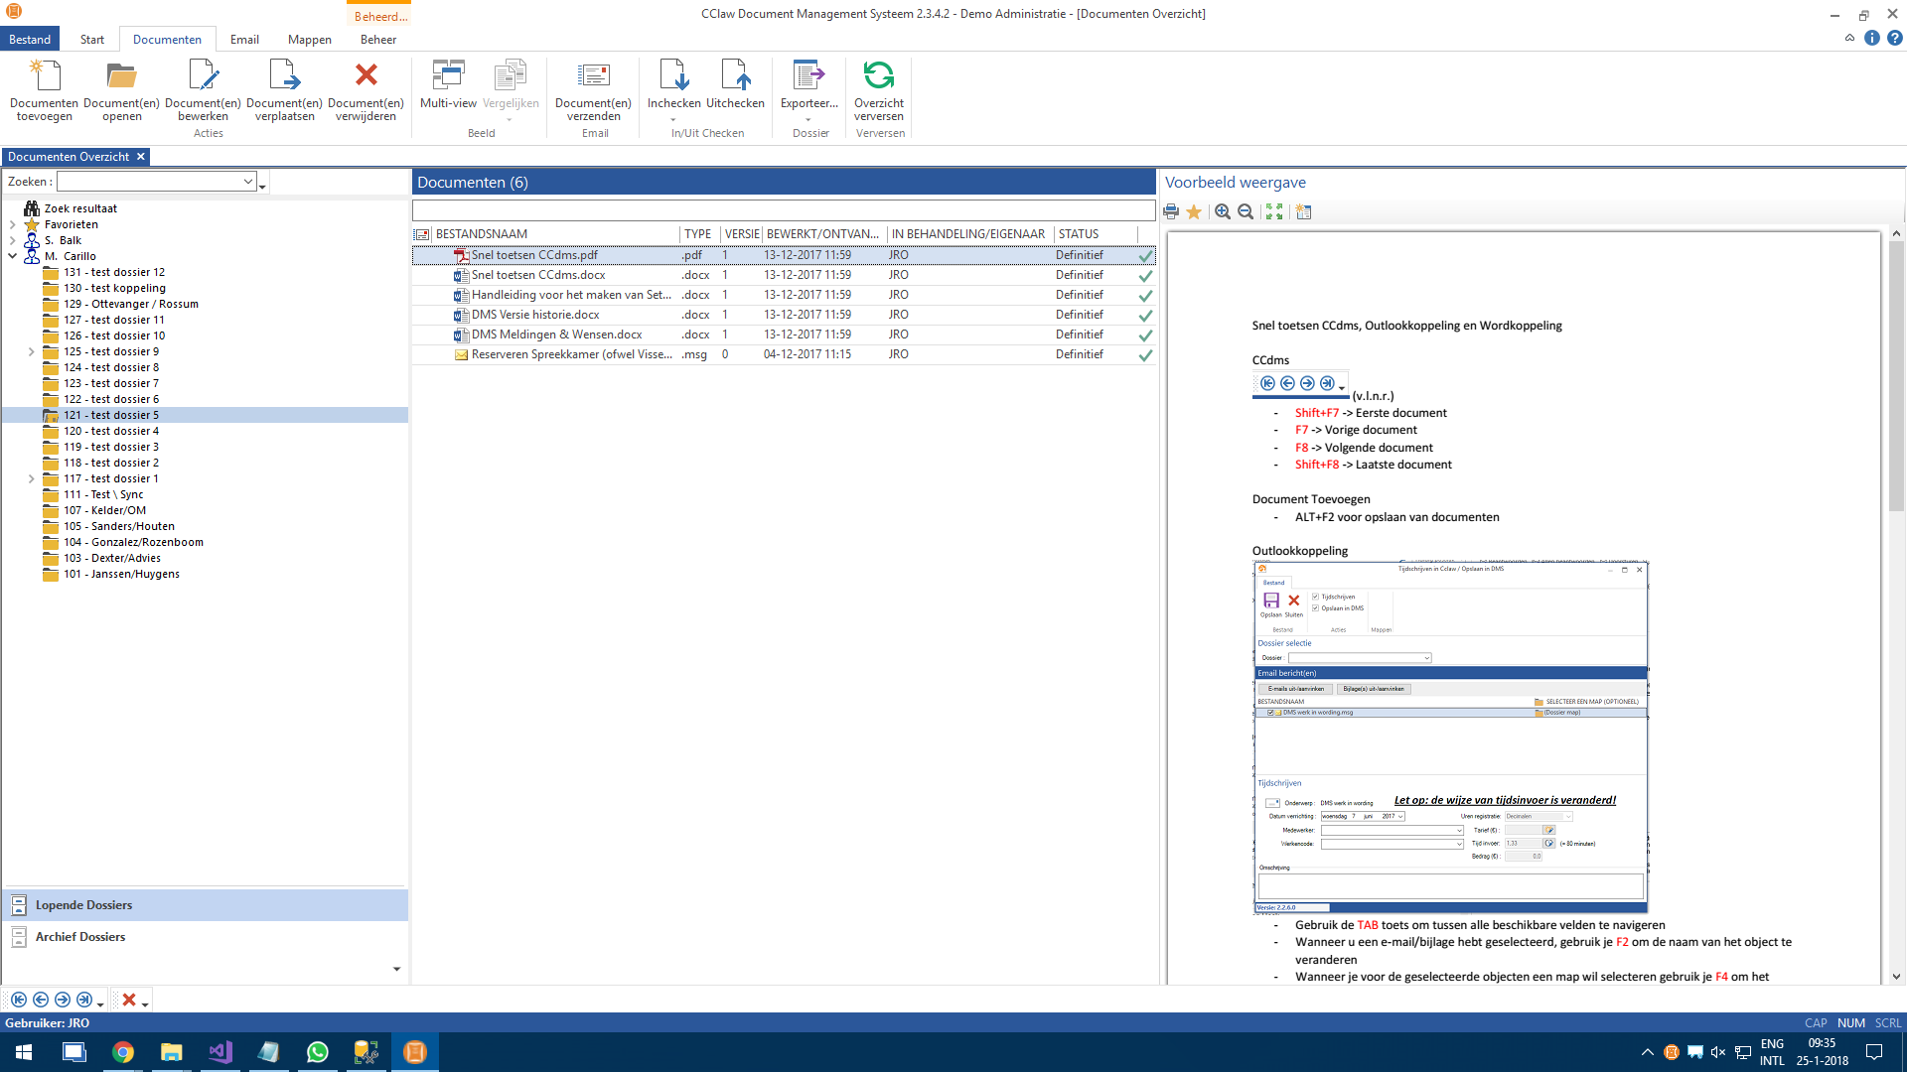Sort by VERSIE column header
The width and height of the screenshot is (1907, 1072).
(742, 234)
